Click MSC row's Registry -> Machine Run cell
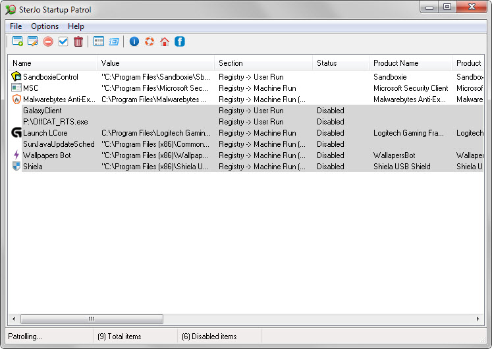The width and height of the screenshot is (492, 349). 258,88
